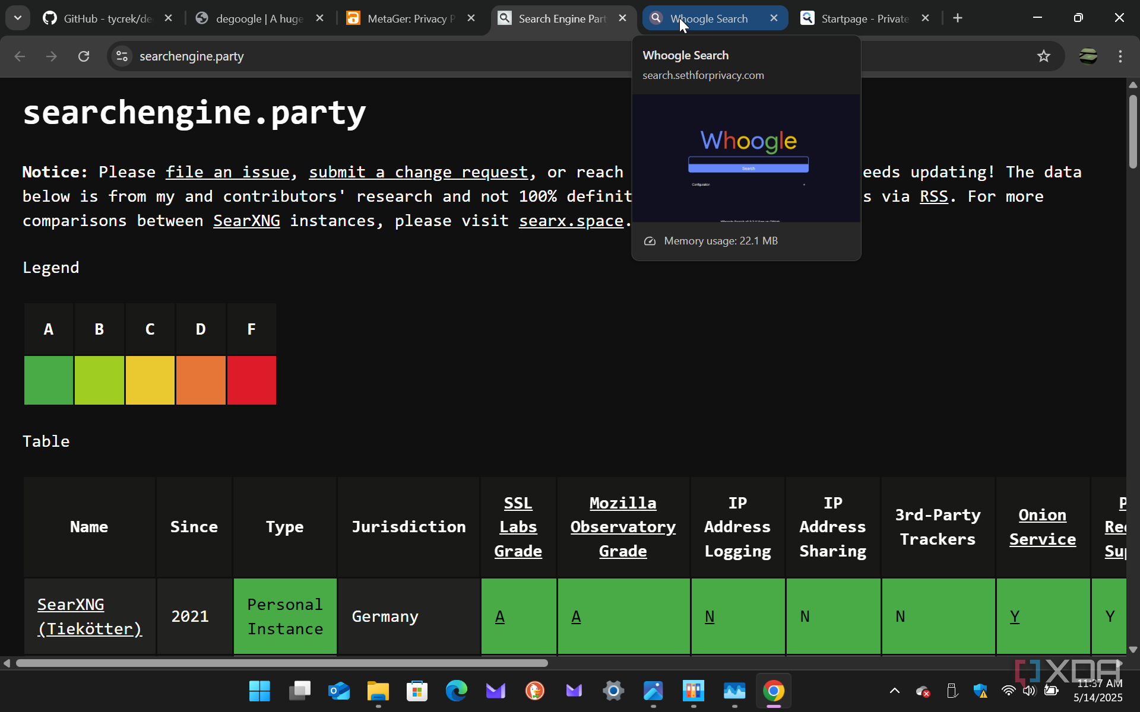Go forward to next page
The width and height of the screenshot is (1140, 712).
pos(52,56)
